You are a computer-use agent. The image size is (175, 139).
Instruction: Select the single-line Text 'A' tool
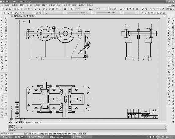coord(2,66)
